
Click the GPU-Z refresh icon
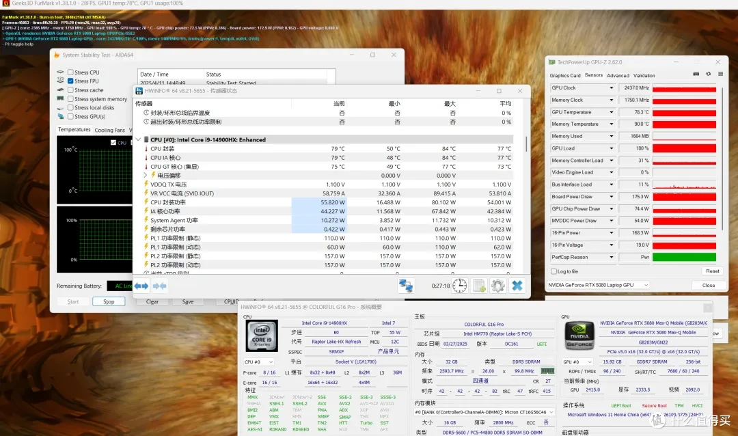coord(708,74)
